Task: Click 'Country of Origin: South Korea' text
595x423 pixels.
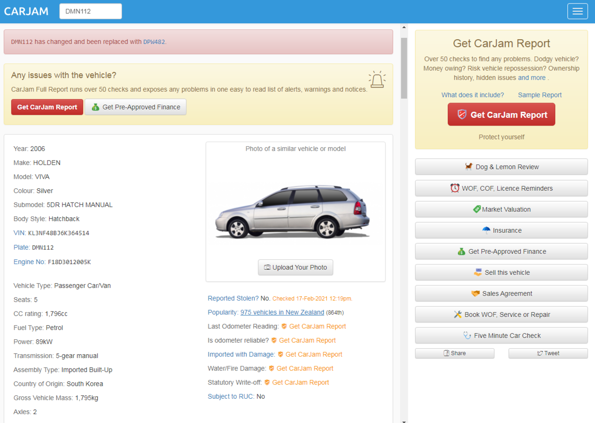Action: click(58, 384)
